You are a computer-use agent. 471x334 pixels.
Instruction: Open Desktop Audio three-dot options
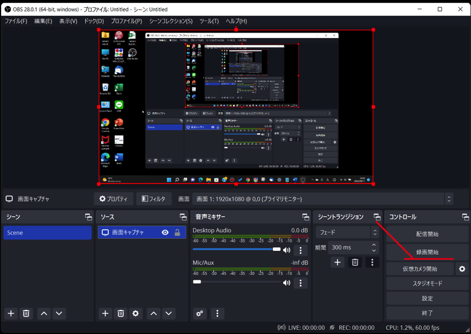tap(300, 250)
